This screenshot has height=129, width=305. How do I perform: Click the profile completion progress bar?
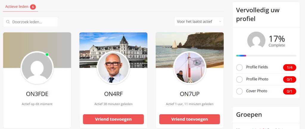pyautogui.click(x=266, y=55)
